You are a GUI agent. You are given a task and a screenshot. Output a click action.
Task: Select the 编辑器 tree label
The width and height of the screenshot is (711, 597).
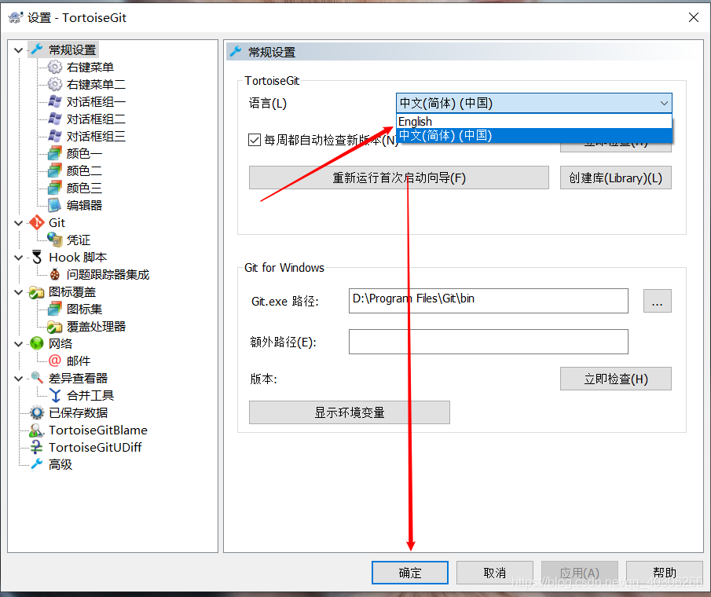point(84,205)
